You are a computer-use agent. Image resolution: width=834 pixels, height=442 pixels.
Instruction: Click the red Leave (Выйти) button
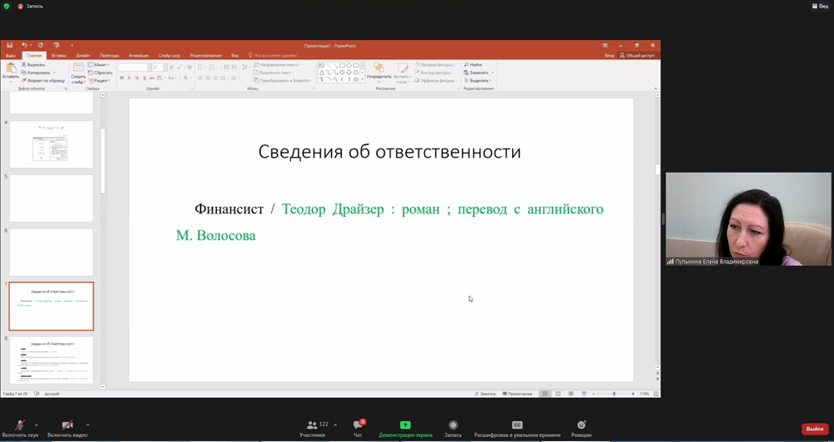pos(814,429)
